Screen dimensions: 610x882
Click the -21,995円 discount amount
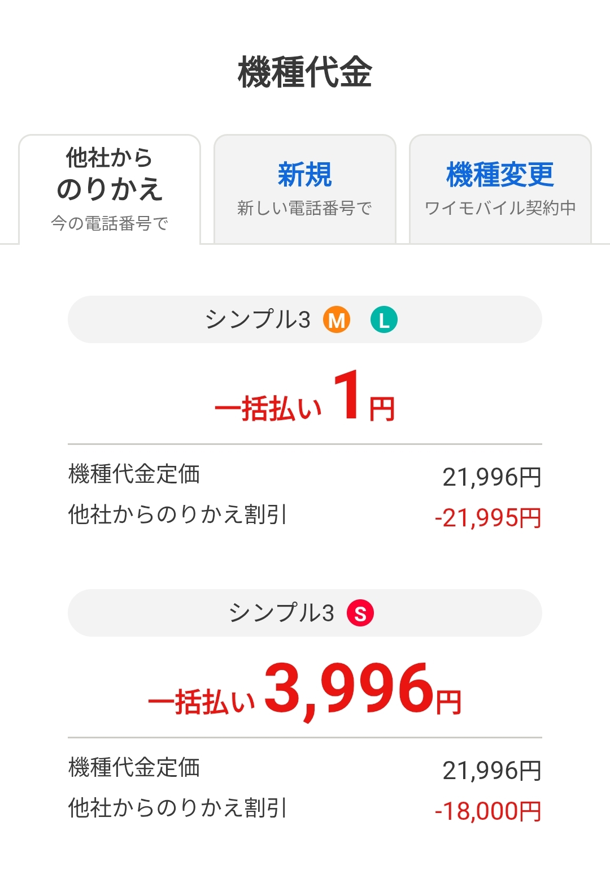(488, 518)
